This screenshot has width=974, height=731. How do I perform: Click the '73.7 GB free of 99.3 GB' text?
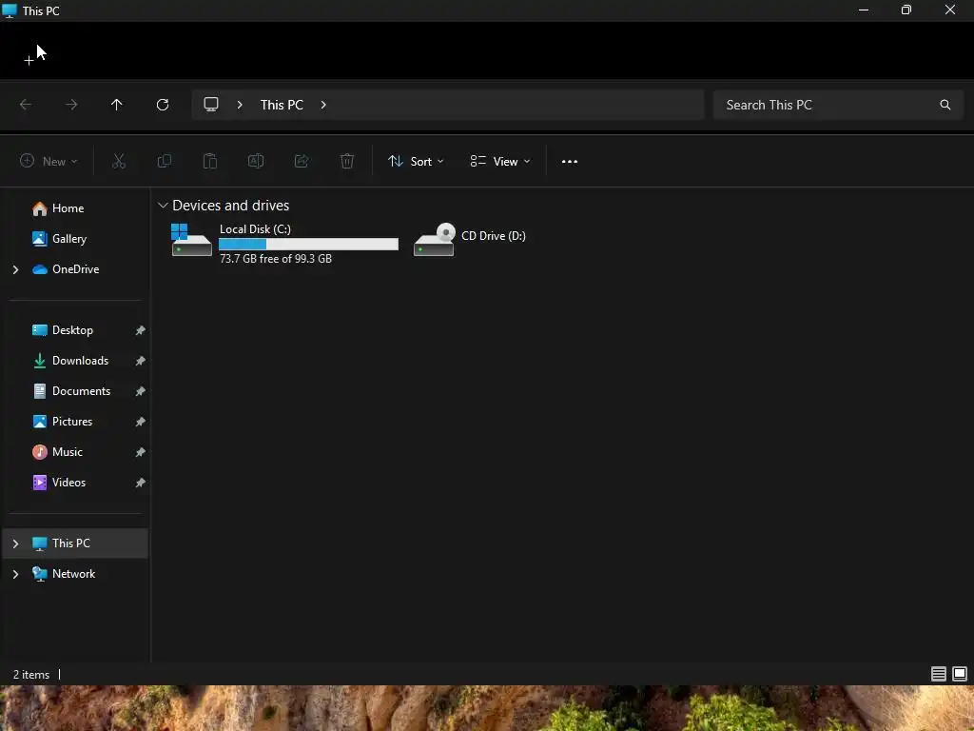pos(276,259)
